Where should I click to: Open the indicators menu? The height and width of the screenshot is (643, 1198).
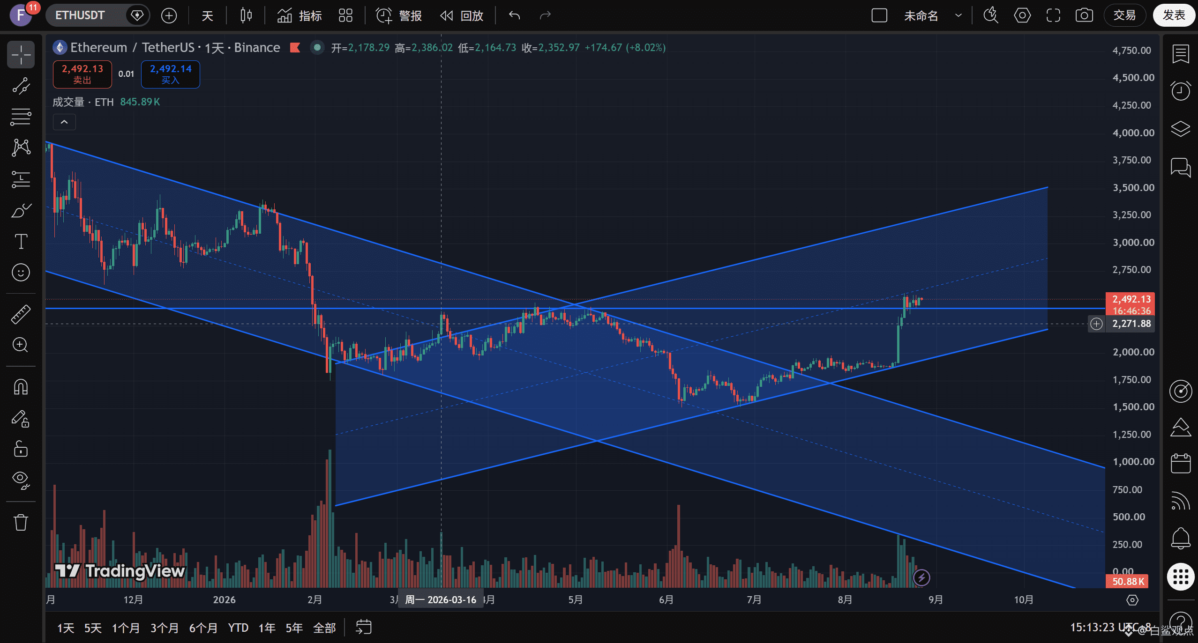pyautogui.click(x=299, y=15)
